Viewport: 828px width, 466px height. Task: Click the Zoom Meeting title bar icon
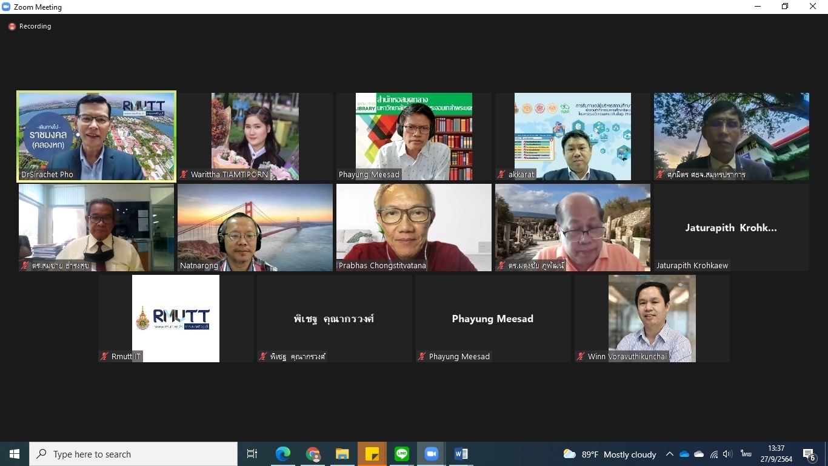point(7,7)
